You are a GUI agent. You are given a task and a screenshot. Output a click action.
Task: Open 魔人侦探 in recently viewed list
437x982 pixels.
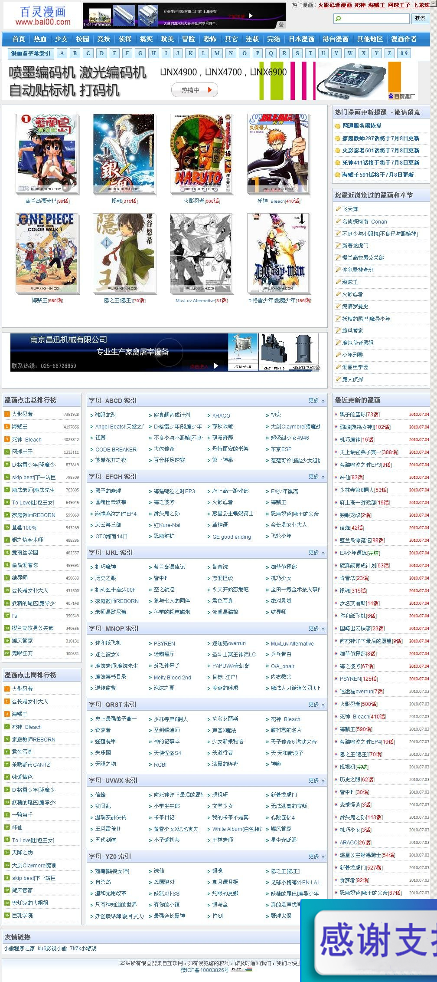(352, 379)
